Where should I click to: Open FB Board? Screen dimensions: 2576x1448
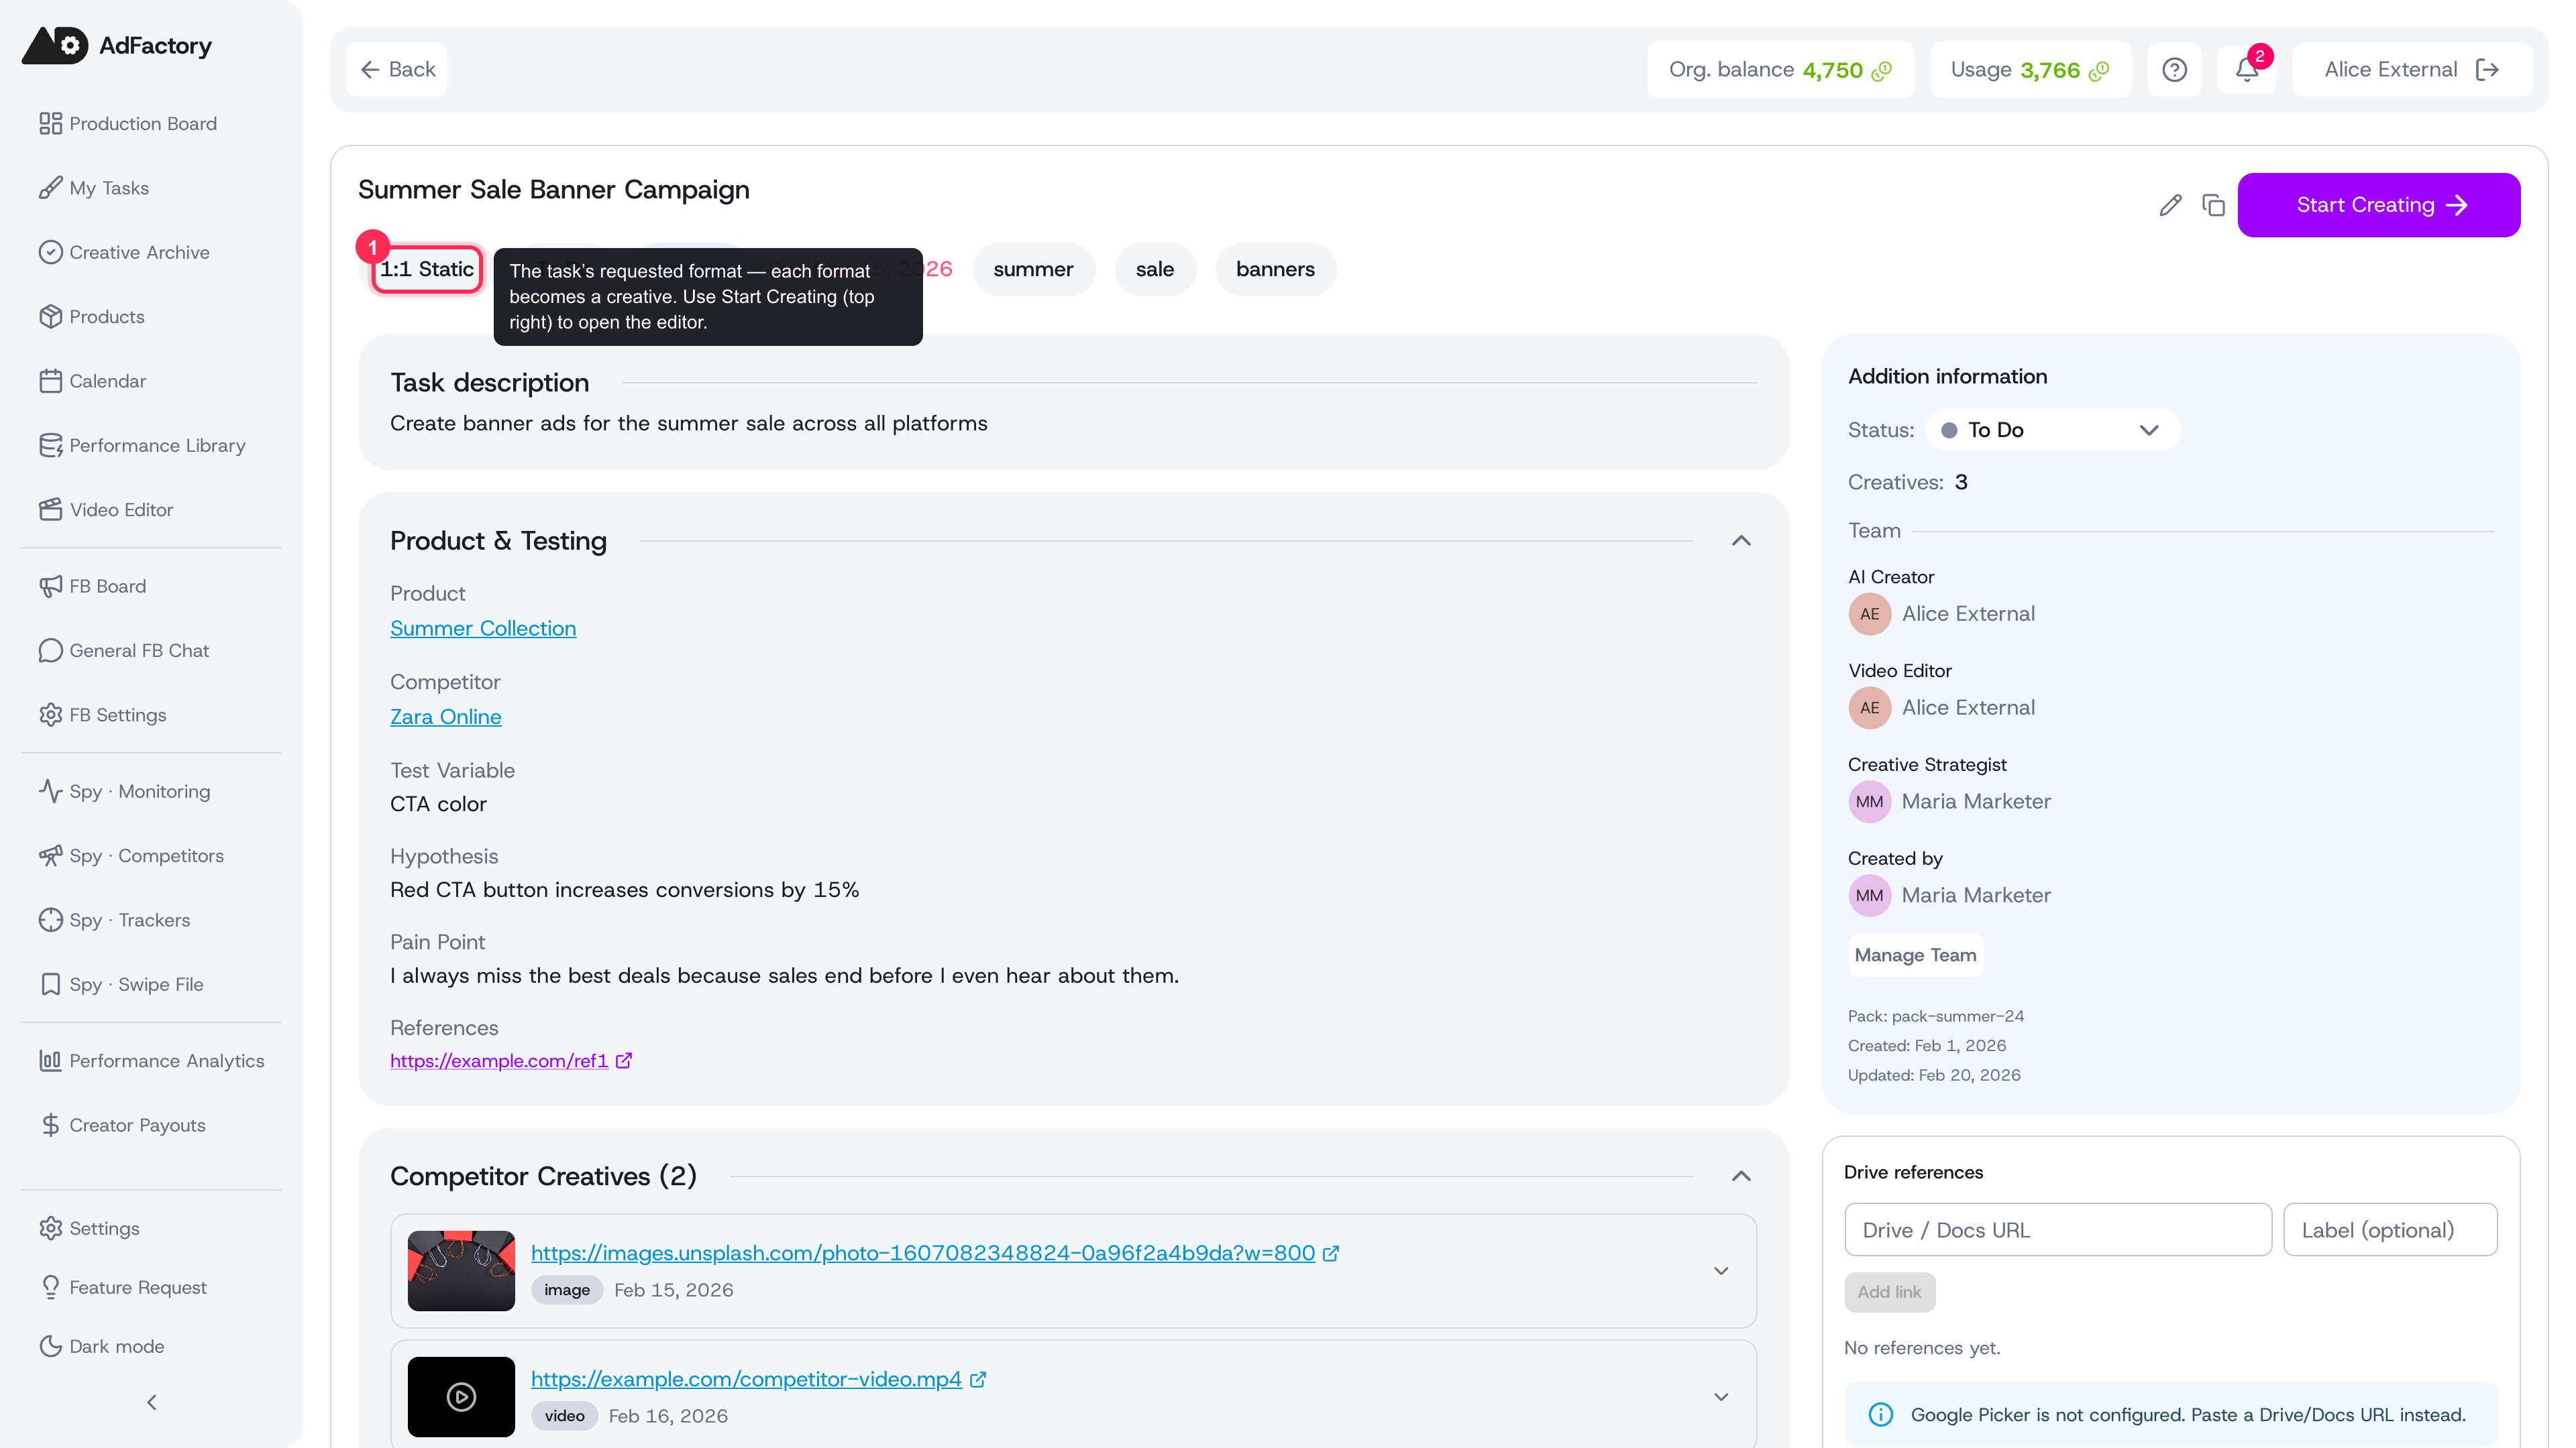click(x=92, y=586)
